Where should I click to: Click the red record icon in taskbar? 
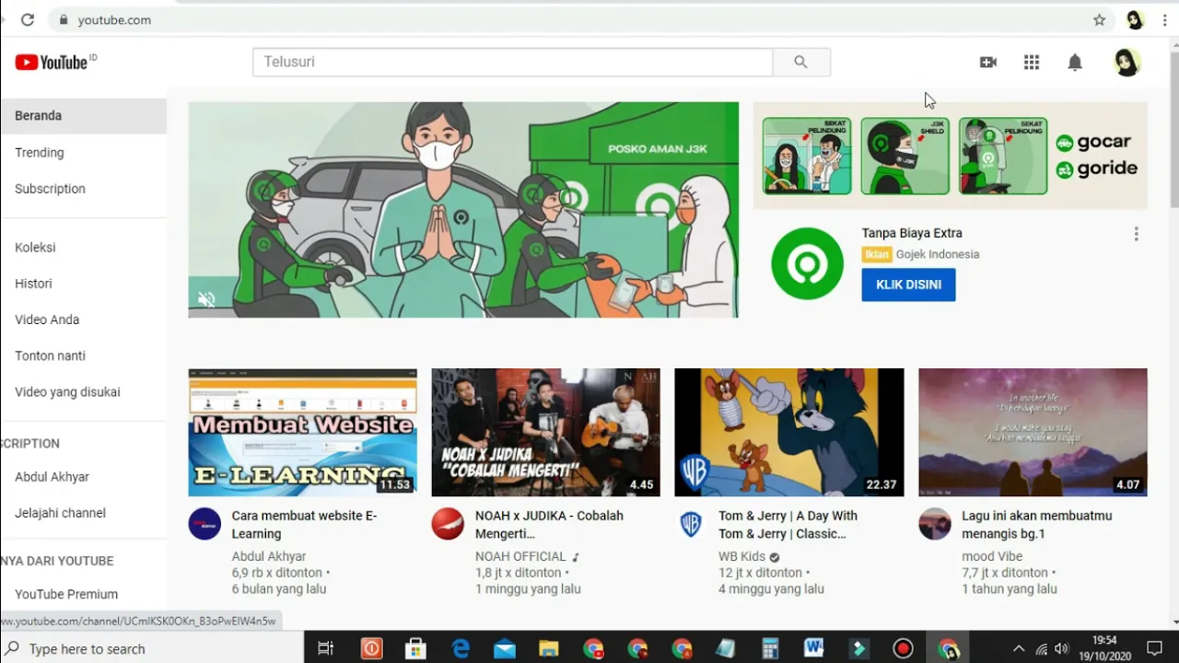[x=903, y=648]
